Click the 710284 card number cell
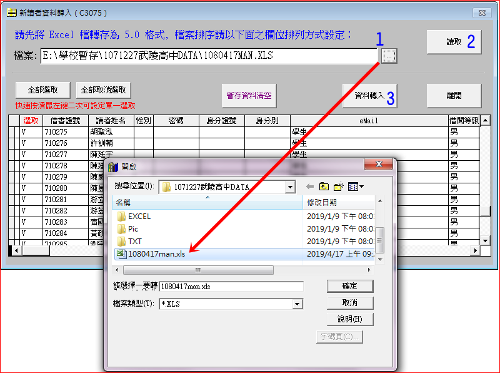Image resolution: width=500 pixels, height=373 pixels. 66,233
